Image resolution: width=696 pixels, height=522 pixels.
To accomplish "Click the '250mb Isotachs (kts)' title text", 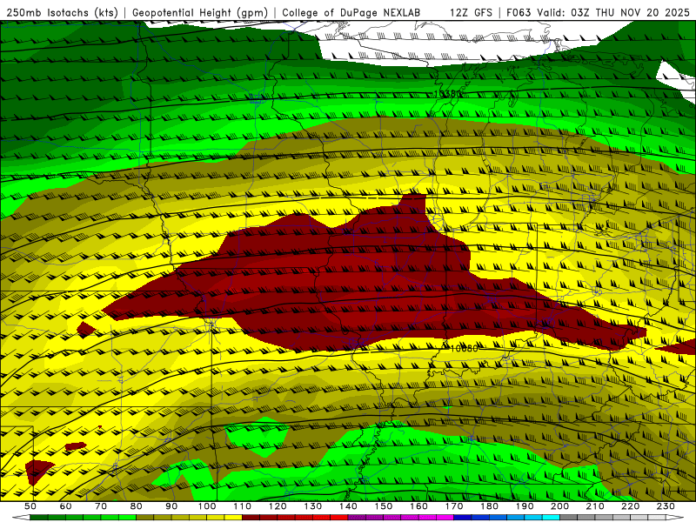I will tap(62, 12).
